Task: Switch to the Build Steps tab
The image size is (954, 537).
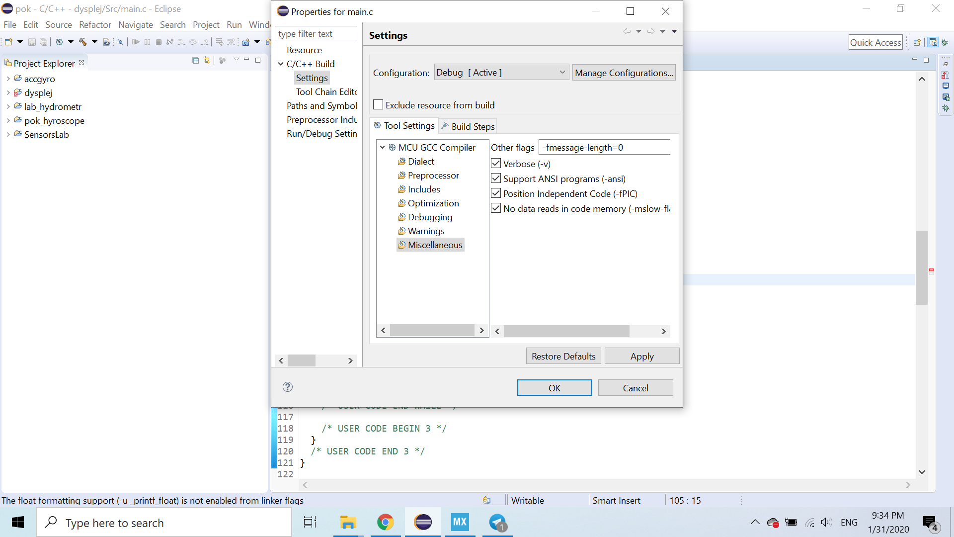Action: (x=468, y=126)
